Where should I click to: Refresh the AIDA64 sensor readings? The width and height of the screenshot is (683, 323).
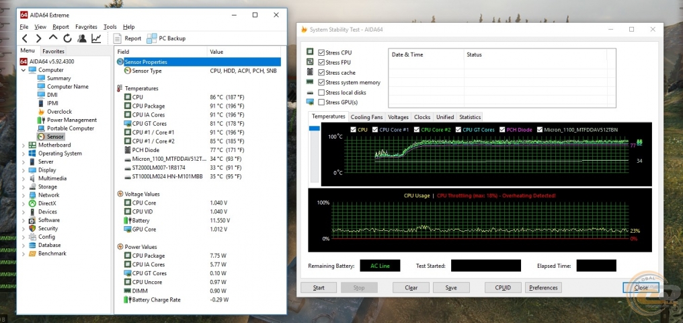pyautogui.click(x=67, y=38)
